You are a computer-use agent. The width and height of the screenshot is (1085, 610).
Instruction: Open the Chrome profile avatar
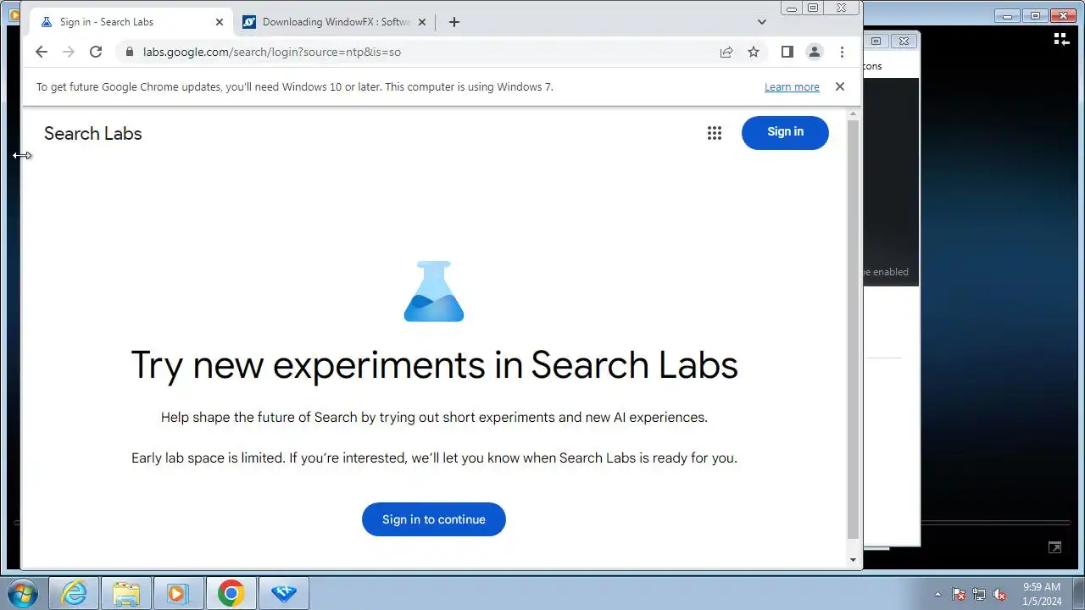(x=815, y=52)
